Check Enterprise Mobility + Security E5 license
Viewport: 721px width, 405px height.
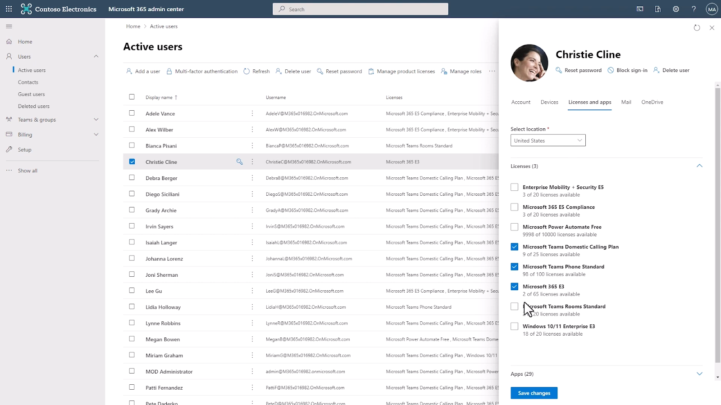point(514,187)
